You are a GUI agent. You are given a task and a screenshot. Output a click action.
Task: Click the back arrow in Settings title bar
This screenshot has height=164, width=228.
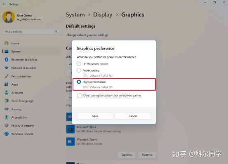(x=4, y=4)
